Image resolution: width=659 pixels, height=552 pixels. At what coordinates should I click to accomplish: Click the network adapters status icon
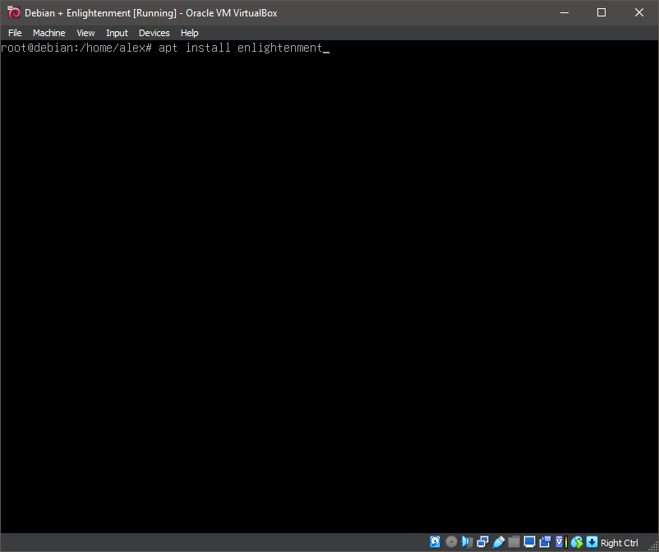point(482,542)
